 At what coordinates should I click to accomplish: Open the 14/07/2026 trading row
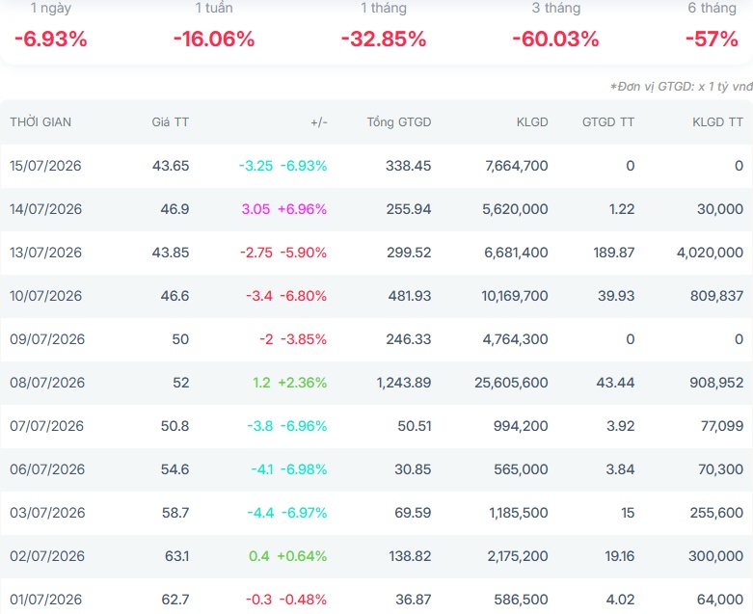point(376,209)
